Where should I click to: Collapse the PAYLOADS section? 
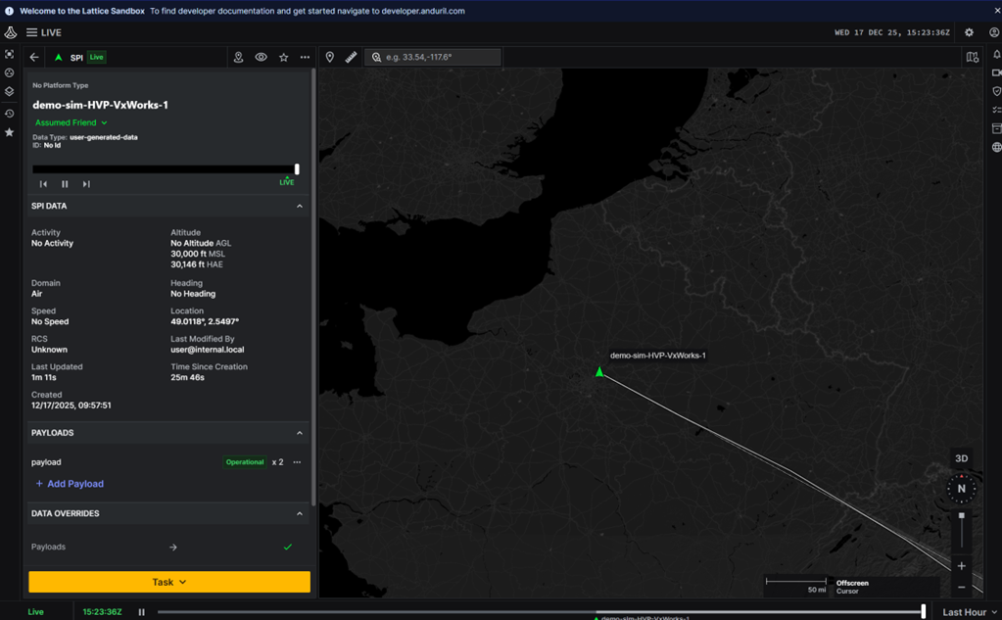(300, 433)
